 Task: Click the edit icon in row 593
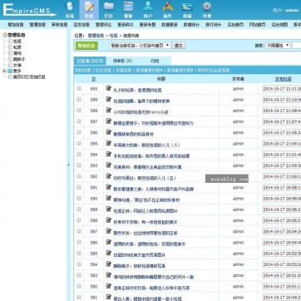point(109,165)
